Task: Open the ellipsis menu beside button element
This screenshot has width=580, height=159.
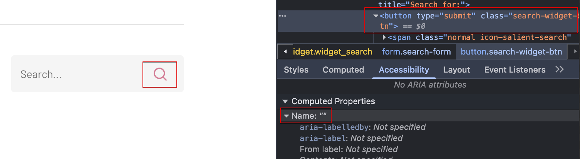Action: click(283, 16)
